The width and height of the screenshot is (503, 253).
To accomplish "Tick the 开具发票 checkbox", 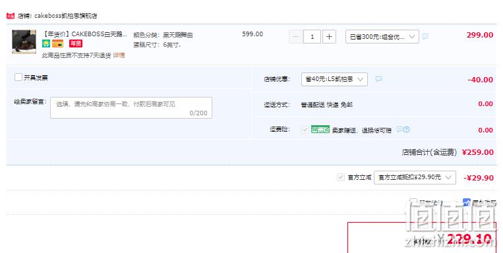I will click(x=18, y=77).
